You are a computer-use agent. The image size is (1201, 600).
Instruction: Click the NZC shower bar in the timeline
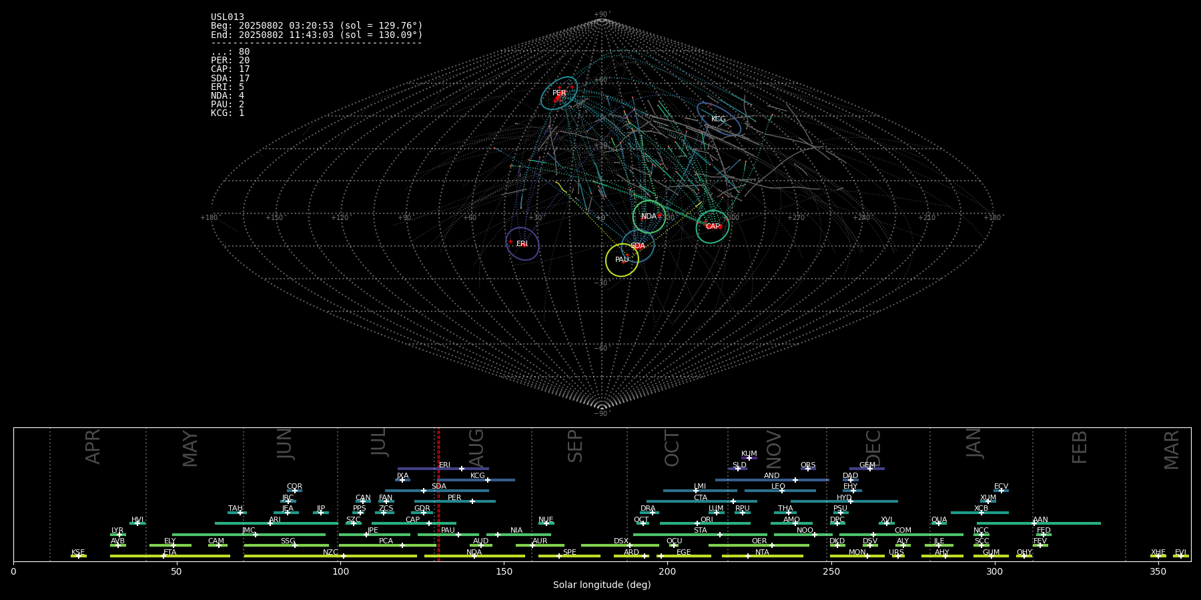[330, 556]
